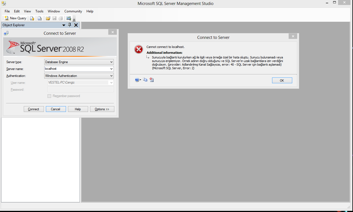Click Cancel in Connect to Server
Viewport: 353px width, 212px height.
coord(56,109)
